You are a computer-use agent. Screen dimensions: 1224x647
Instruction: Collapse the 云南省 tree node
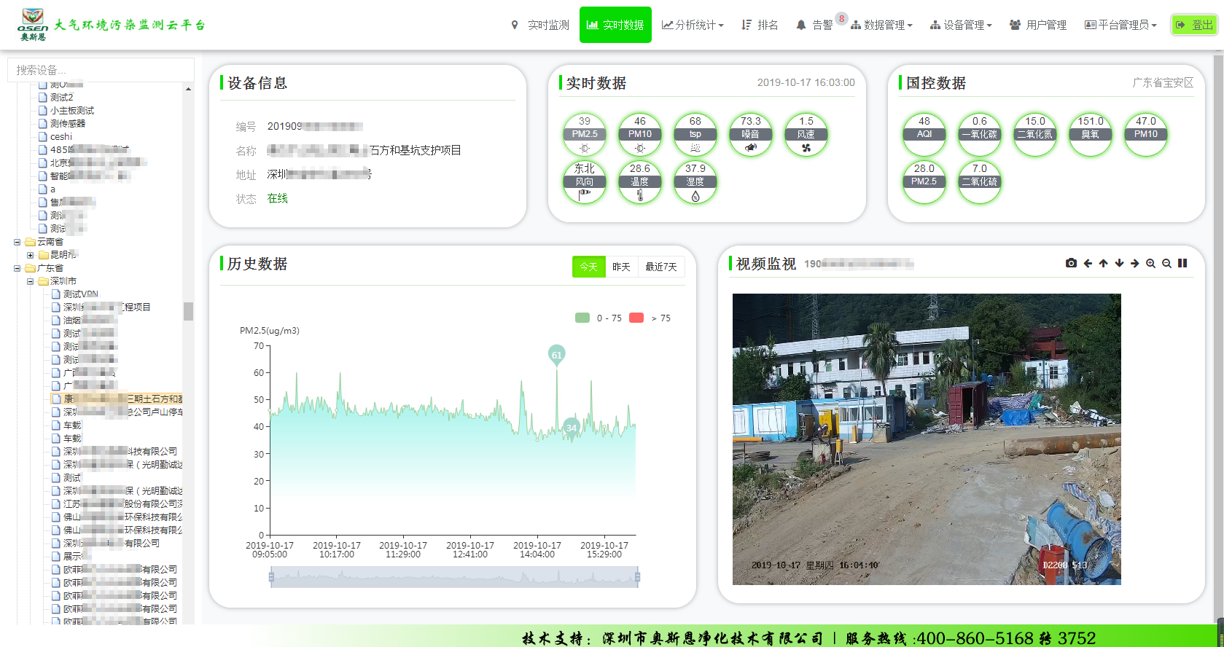(17, 242)
